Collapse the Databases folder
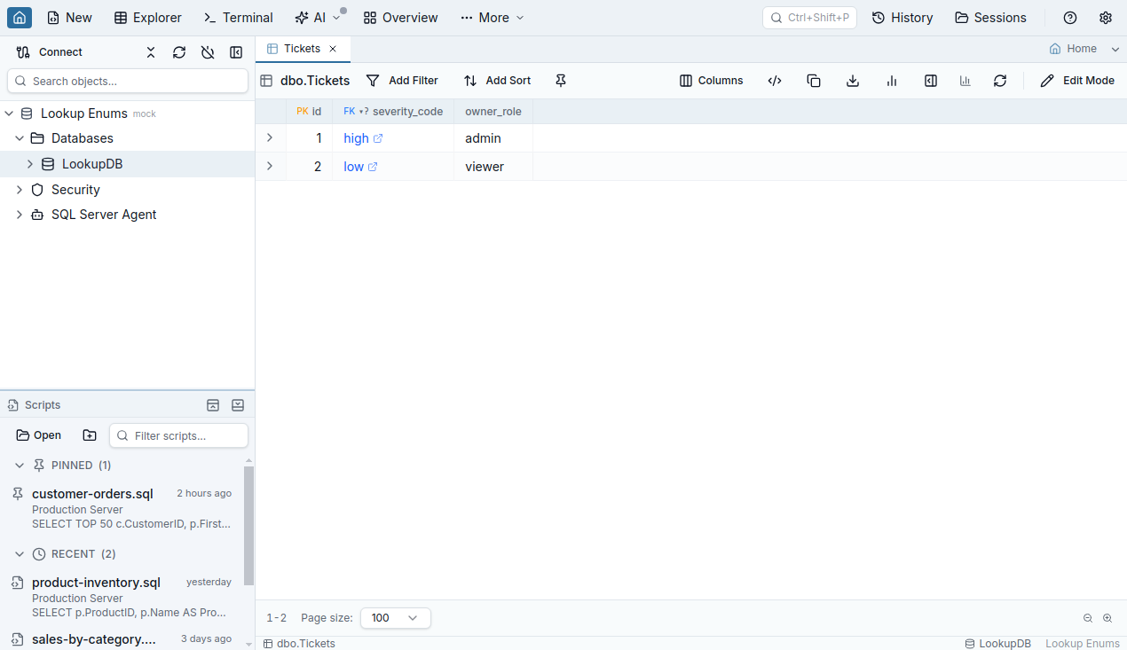 point(20,138)
